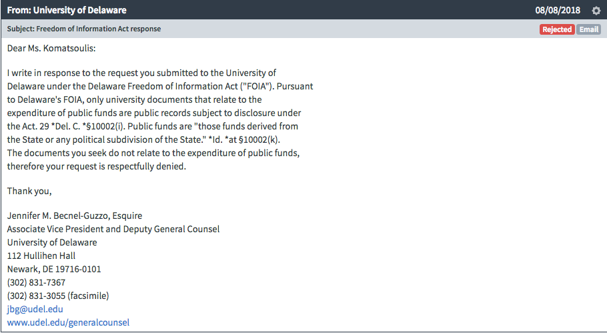607x333 pixels.
Task: Open the gear settings icon in header
Action: click(596, 11)
